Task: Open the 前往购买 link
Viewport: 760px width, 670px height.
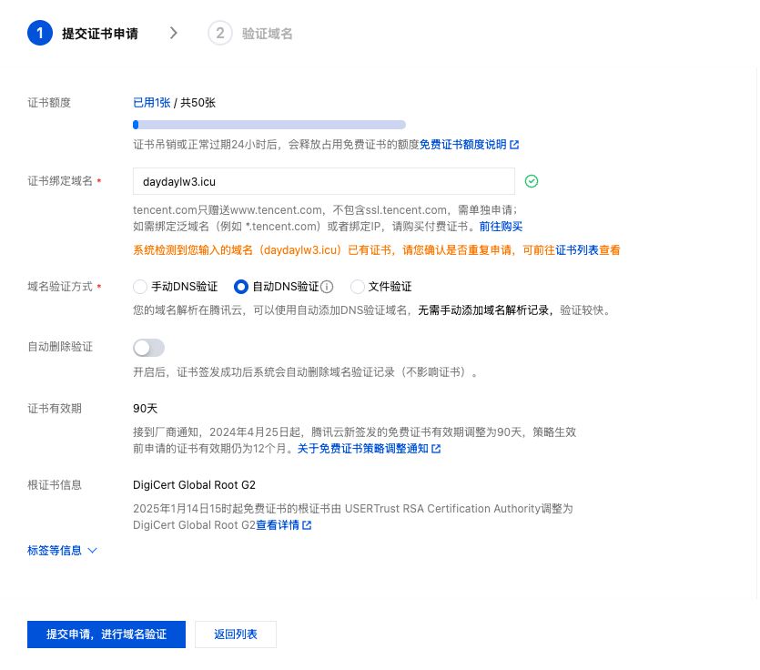Action: (501, 227)
